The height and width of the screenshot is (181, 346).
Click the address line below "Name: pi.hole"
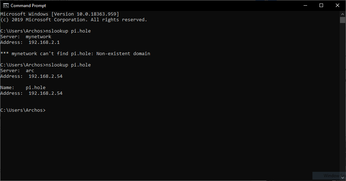click(31, 93)
